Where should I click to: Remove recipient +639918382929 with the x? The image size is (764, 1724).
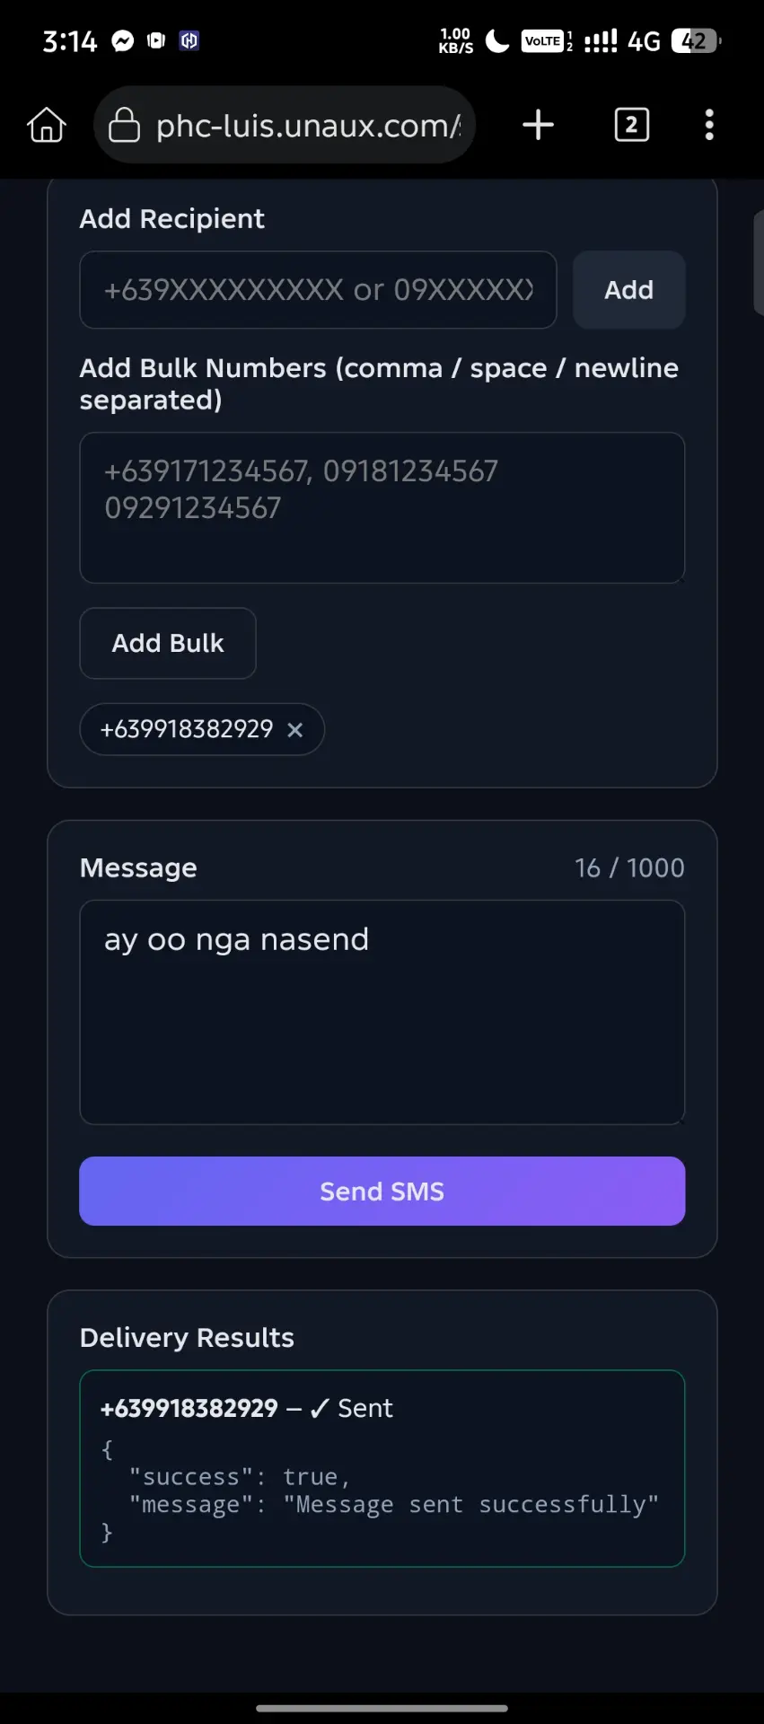294,730
